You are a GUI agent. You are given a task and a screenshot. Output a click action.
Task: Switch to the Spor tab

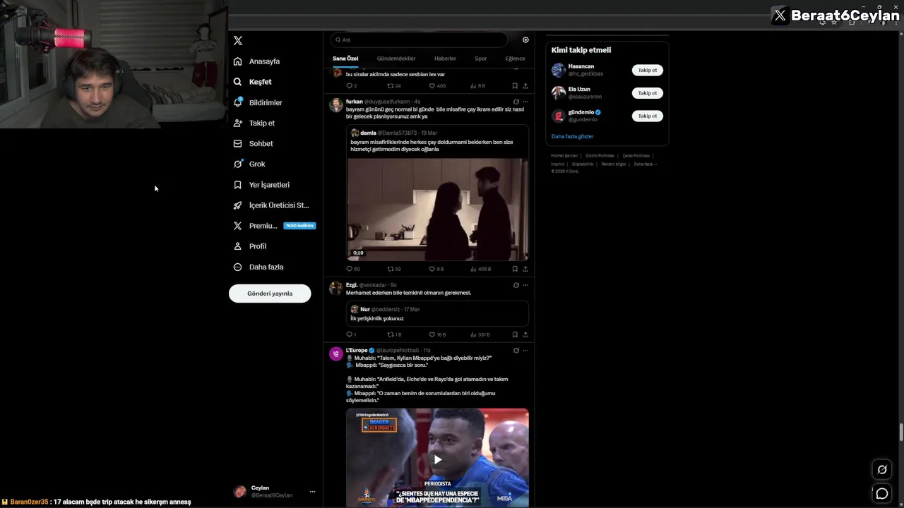click(x=481, y=59)
